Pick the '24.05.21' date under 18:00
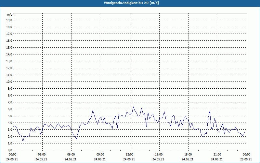 [188, 159]
